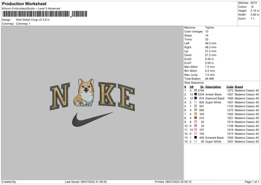Click the 'Description' column header
Screen dimensions: 261x185
pyautogui.click(x=213, y=87)
